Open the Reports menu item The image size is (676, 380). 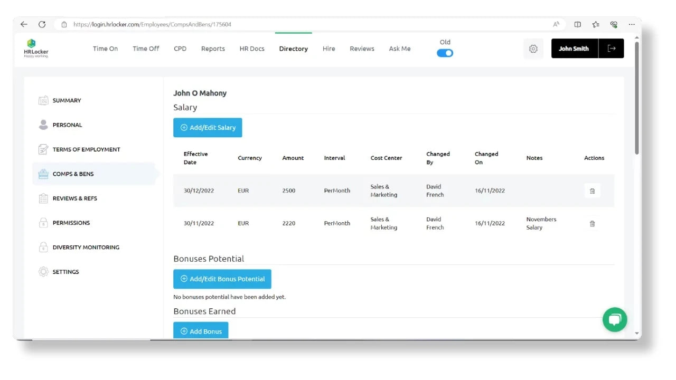[213, 49]
